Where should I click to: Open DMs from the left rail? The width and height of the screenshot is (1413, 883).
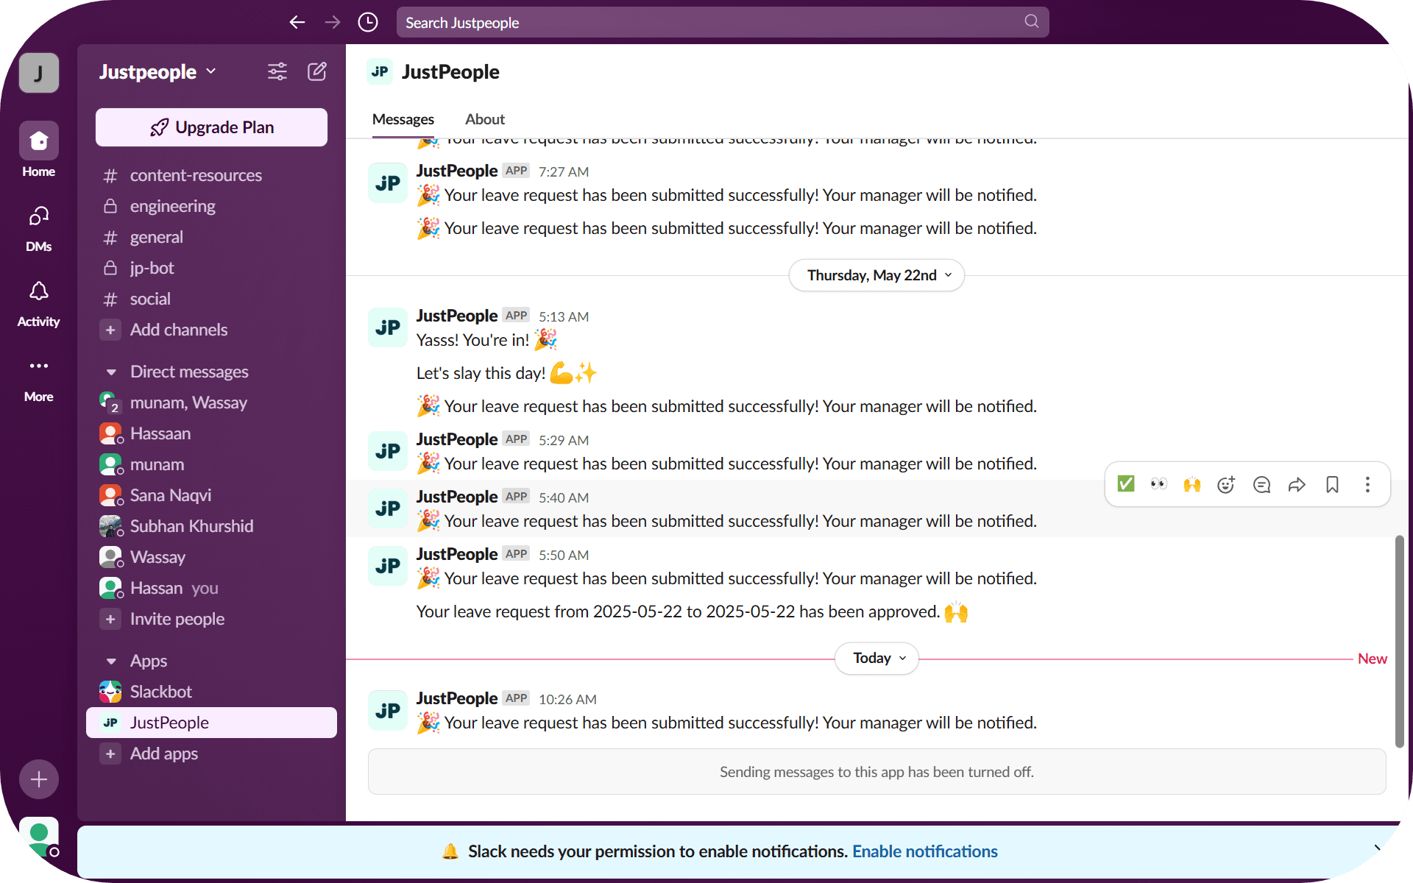point(39,216)
